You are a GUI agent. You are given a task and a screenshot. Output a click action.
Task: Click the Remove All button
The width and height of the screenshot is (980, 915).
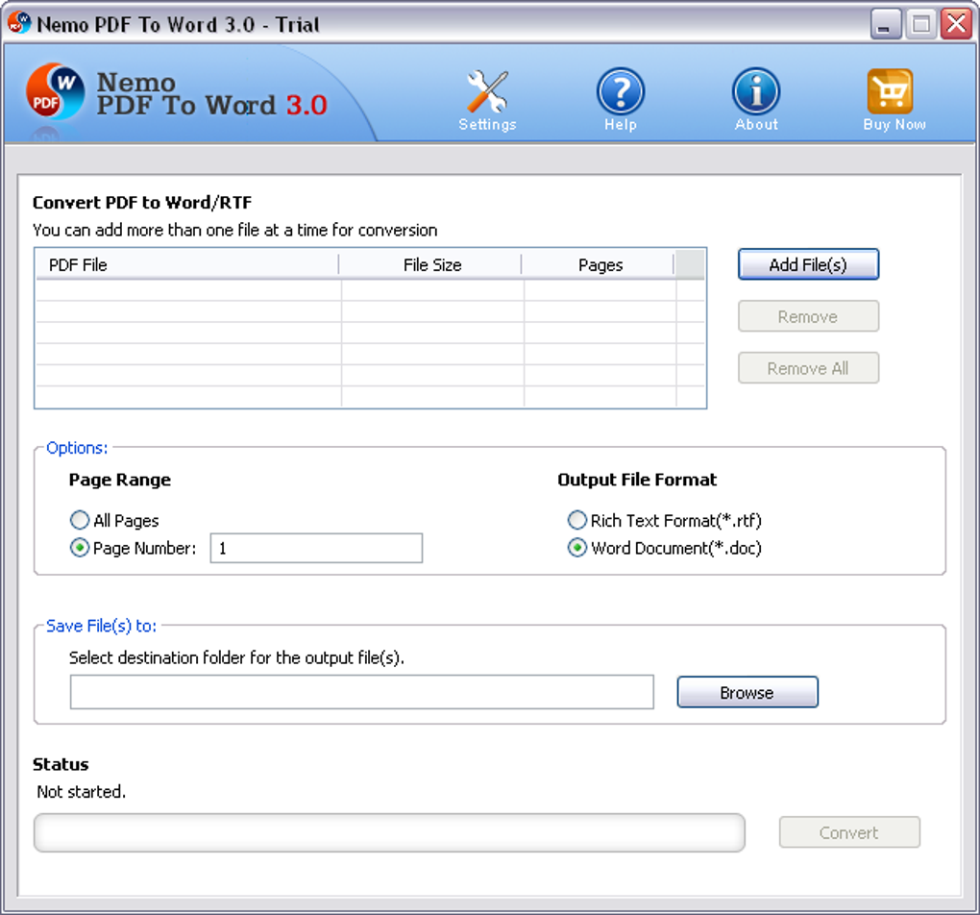tap(808, 368)
